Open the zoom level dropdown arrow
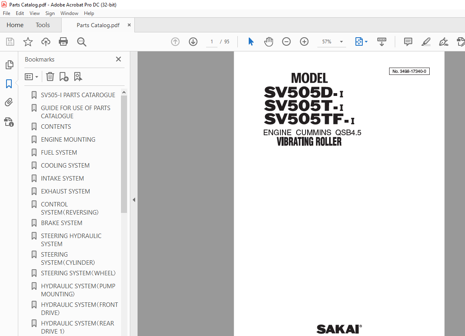The width and height of the screenshot is (465, 336). (x=341, y=42)
